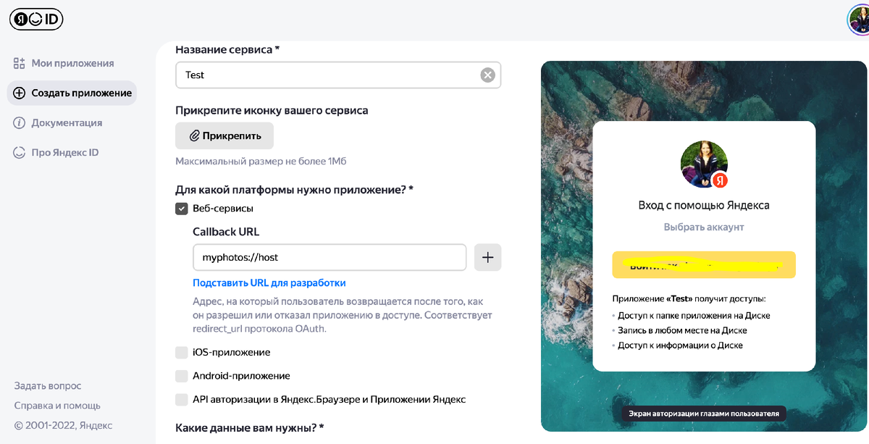Click "Доступ к информации о Диске" item
Image resolution: width=869 pixels, height=444 pixels.
[x=680, y=345]
